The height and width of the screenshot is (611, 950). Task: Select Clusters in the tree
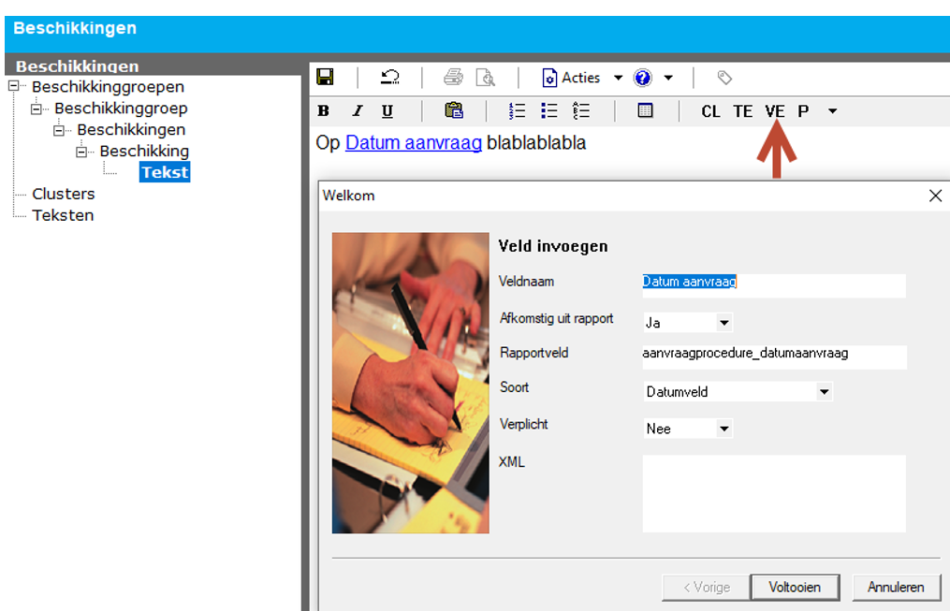[64, 194]
